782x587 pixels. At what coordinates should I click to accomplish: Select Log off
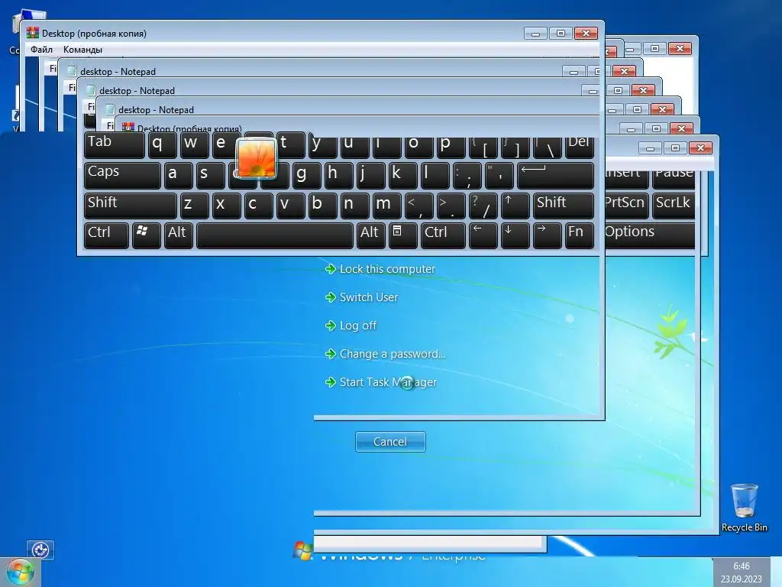tap(358, 326)
